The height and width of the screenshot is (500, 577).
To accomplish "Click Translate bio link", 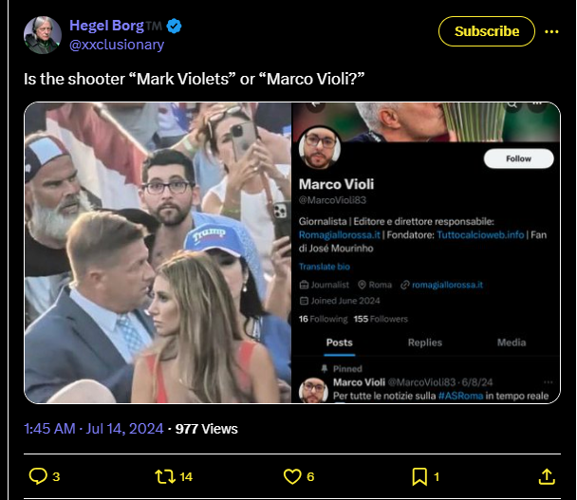I will point(324,267).
